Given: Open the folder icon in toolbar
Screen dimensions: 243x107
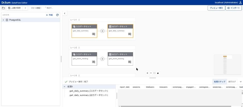Looking at the screenshot, I should coord(3,8).
